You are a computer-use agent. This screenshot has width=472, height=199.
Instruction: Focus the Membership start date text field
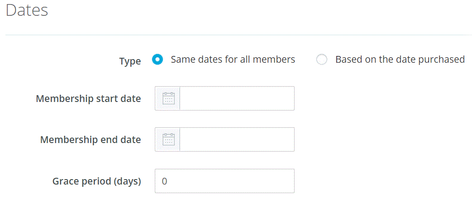pos(237,98)
